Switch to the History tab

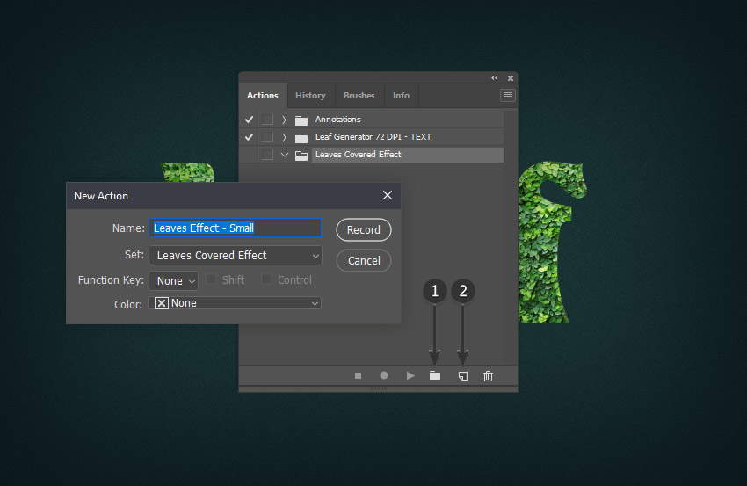[310, 95]
